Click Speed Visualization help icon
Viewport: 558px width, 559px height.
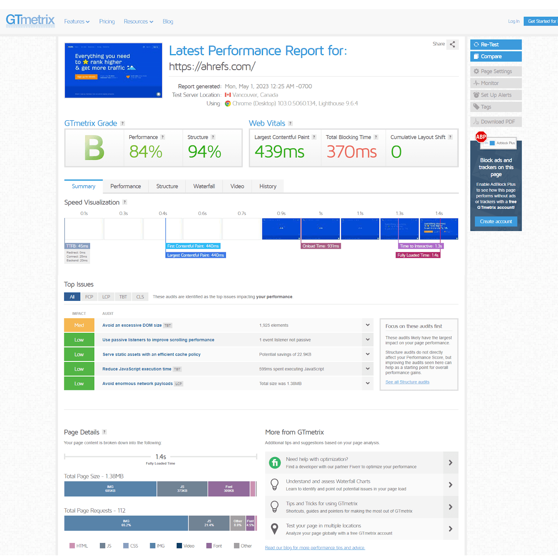125,202
